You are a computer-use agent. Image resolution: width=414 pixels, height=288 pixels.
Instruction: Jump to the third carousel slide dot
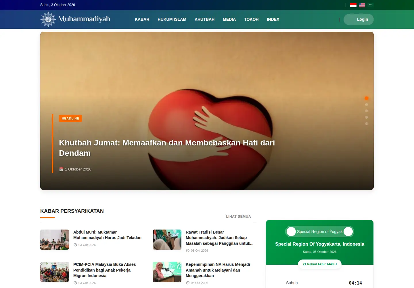coord(367,111)
